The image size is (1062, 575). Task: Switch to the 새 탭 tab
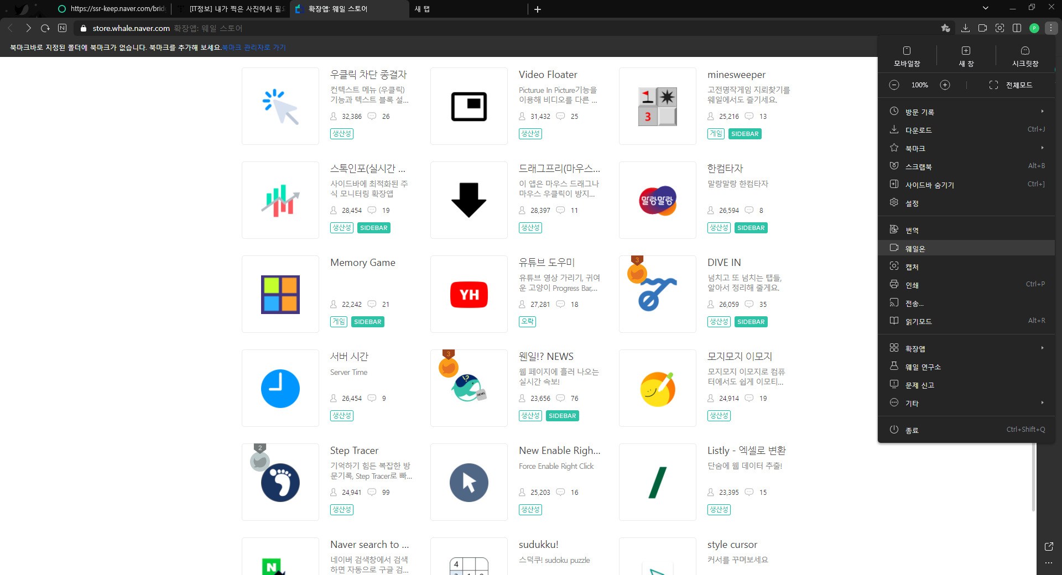(467, 9)
